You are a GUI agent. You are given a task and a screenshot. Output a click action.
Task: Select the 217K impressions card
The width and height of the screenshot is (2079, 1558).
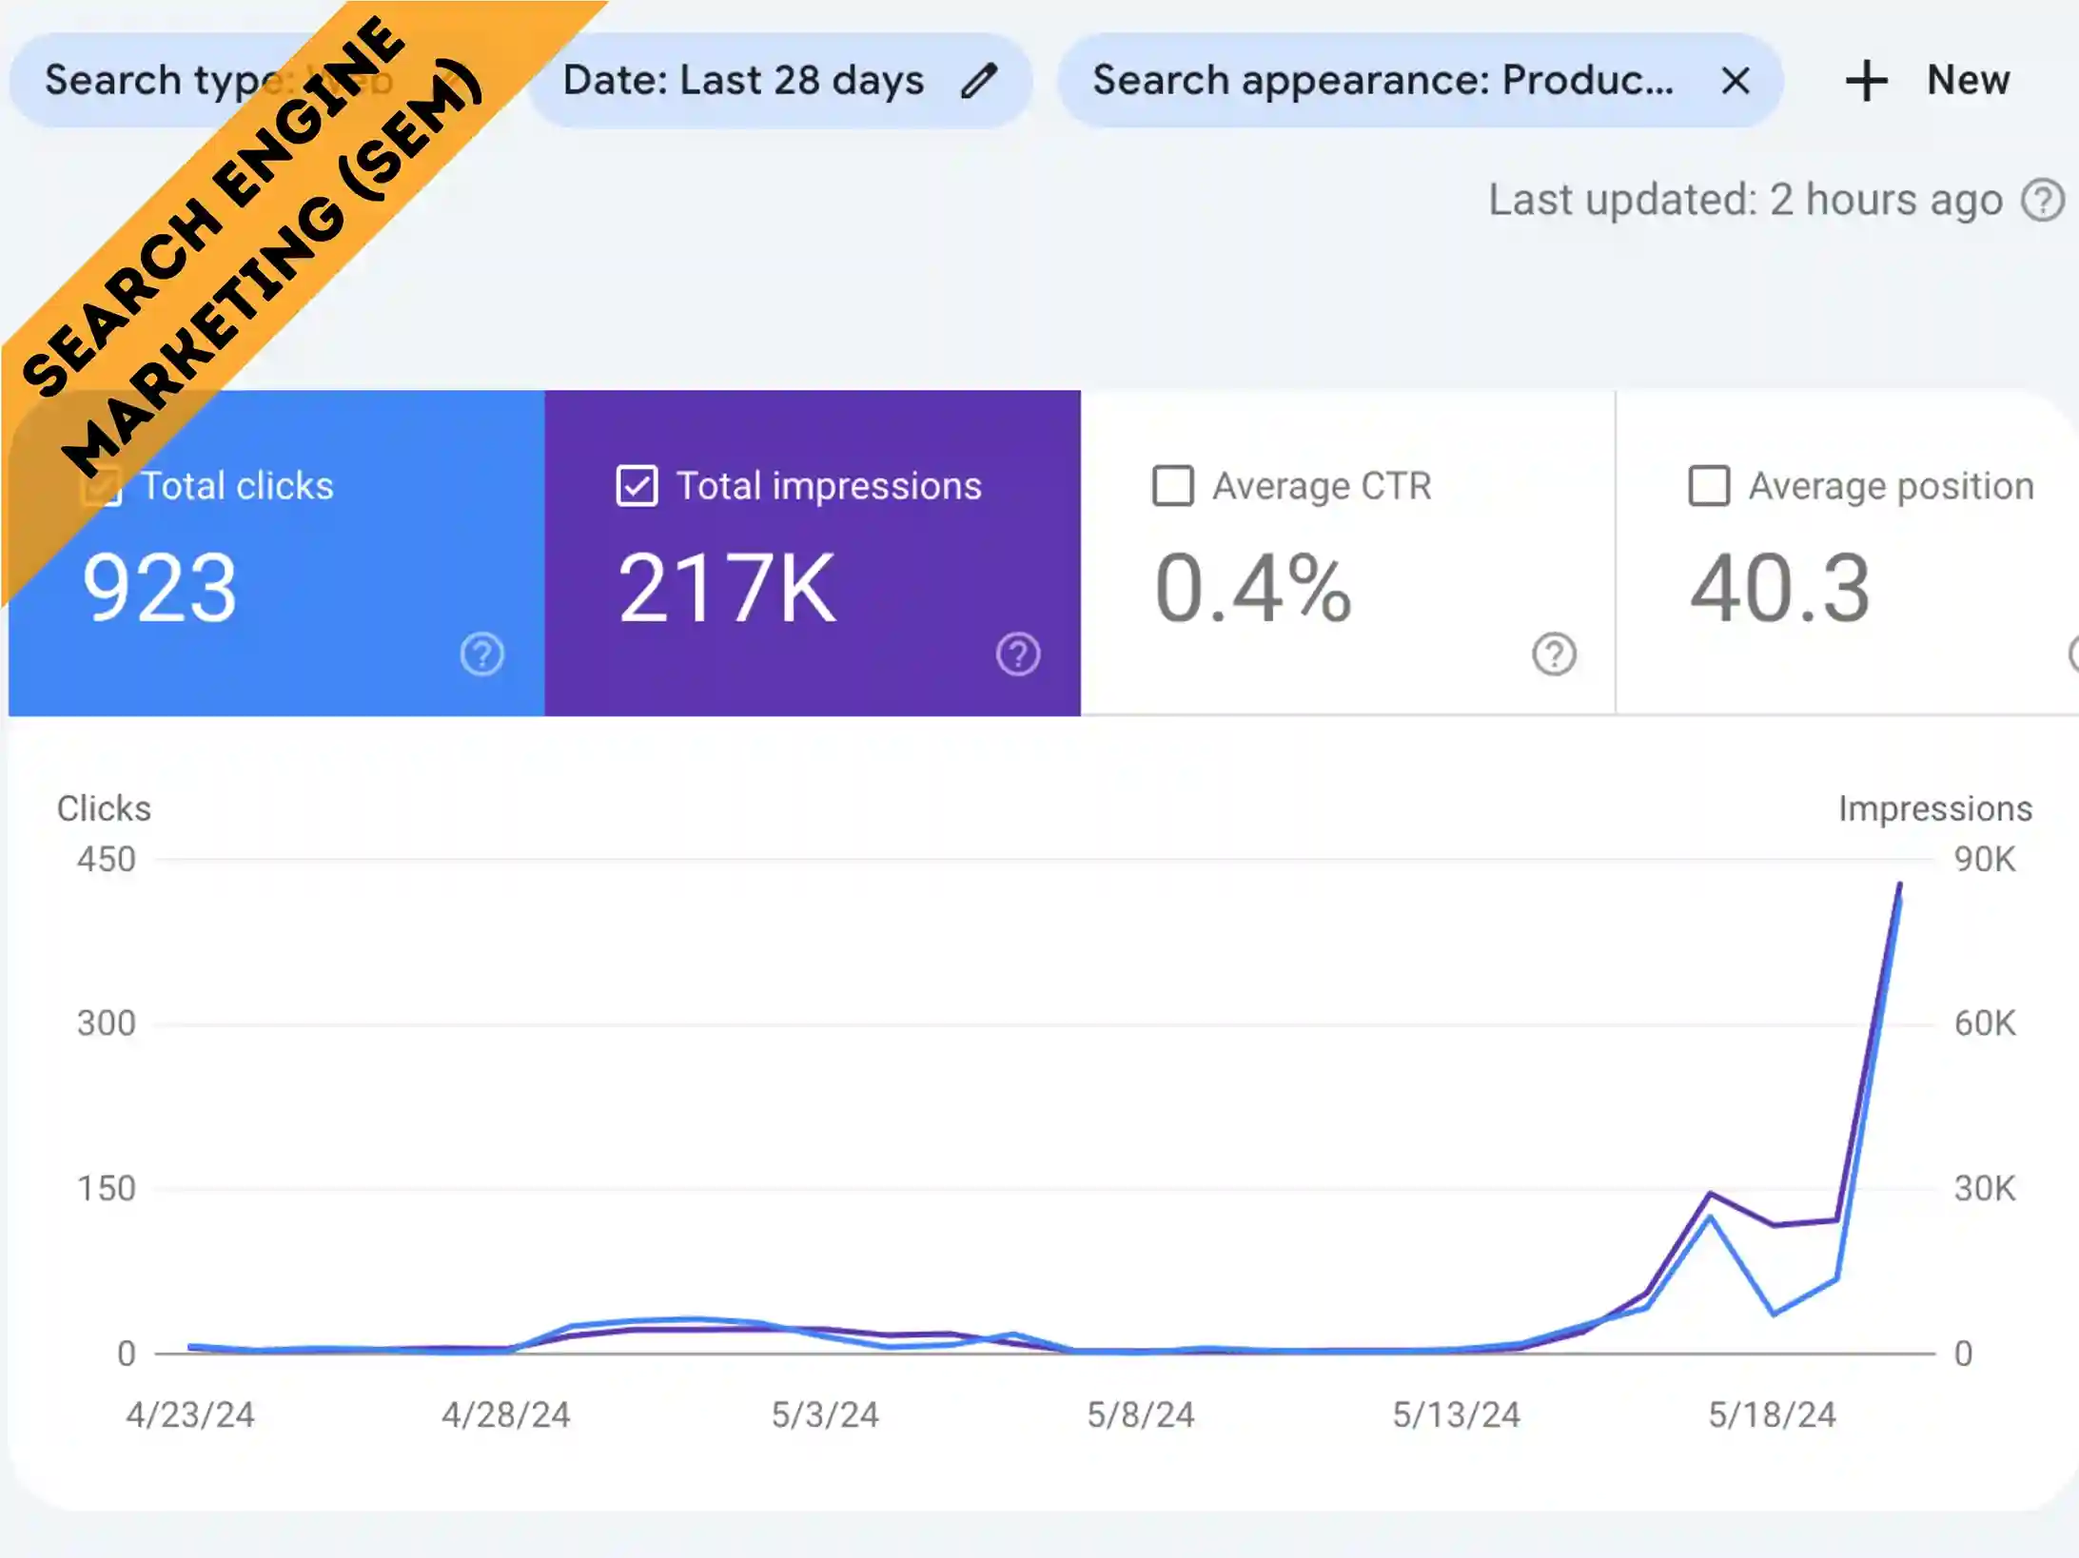(x=813, y=553)
